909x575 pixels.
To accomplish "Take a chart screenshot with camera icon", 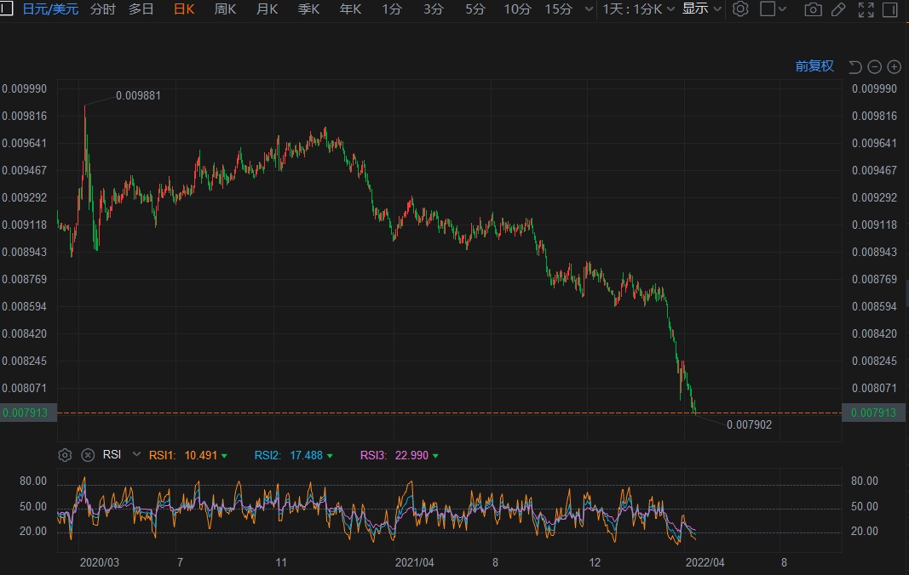I will point(814,9).
